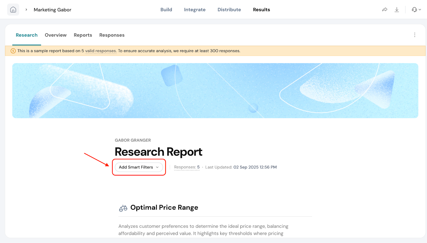Click the headset support icon
Viewport: 427px width, 243px height.
pos(414,10)
